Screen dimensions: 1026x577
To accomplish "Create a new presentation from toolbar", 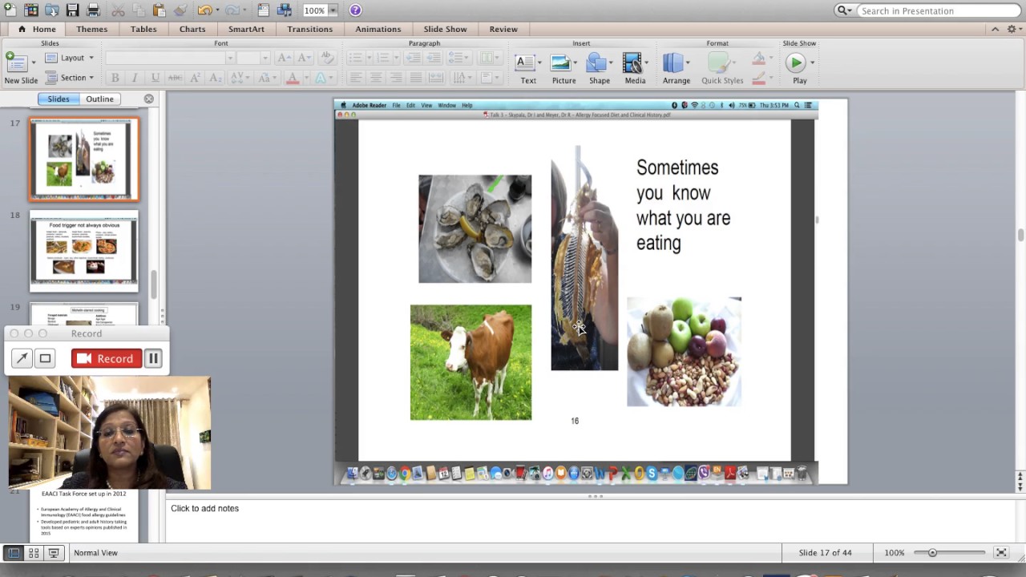I will (x=10, y=10).
